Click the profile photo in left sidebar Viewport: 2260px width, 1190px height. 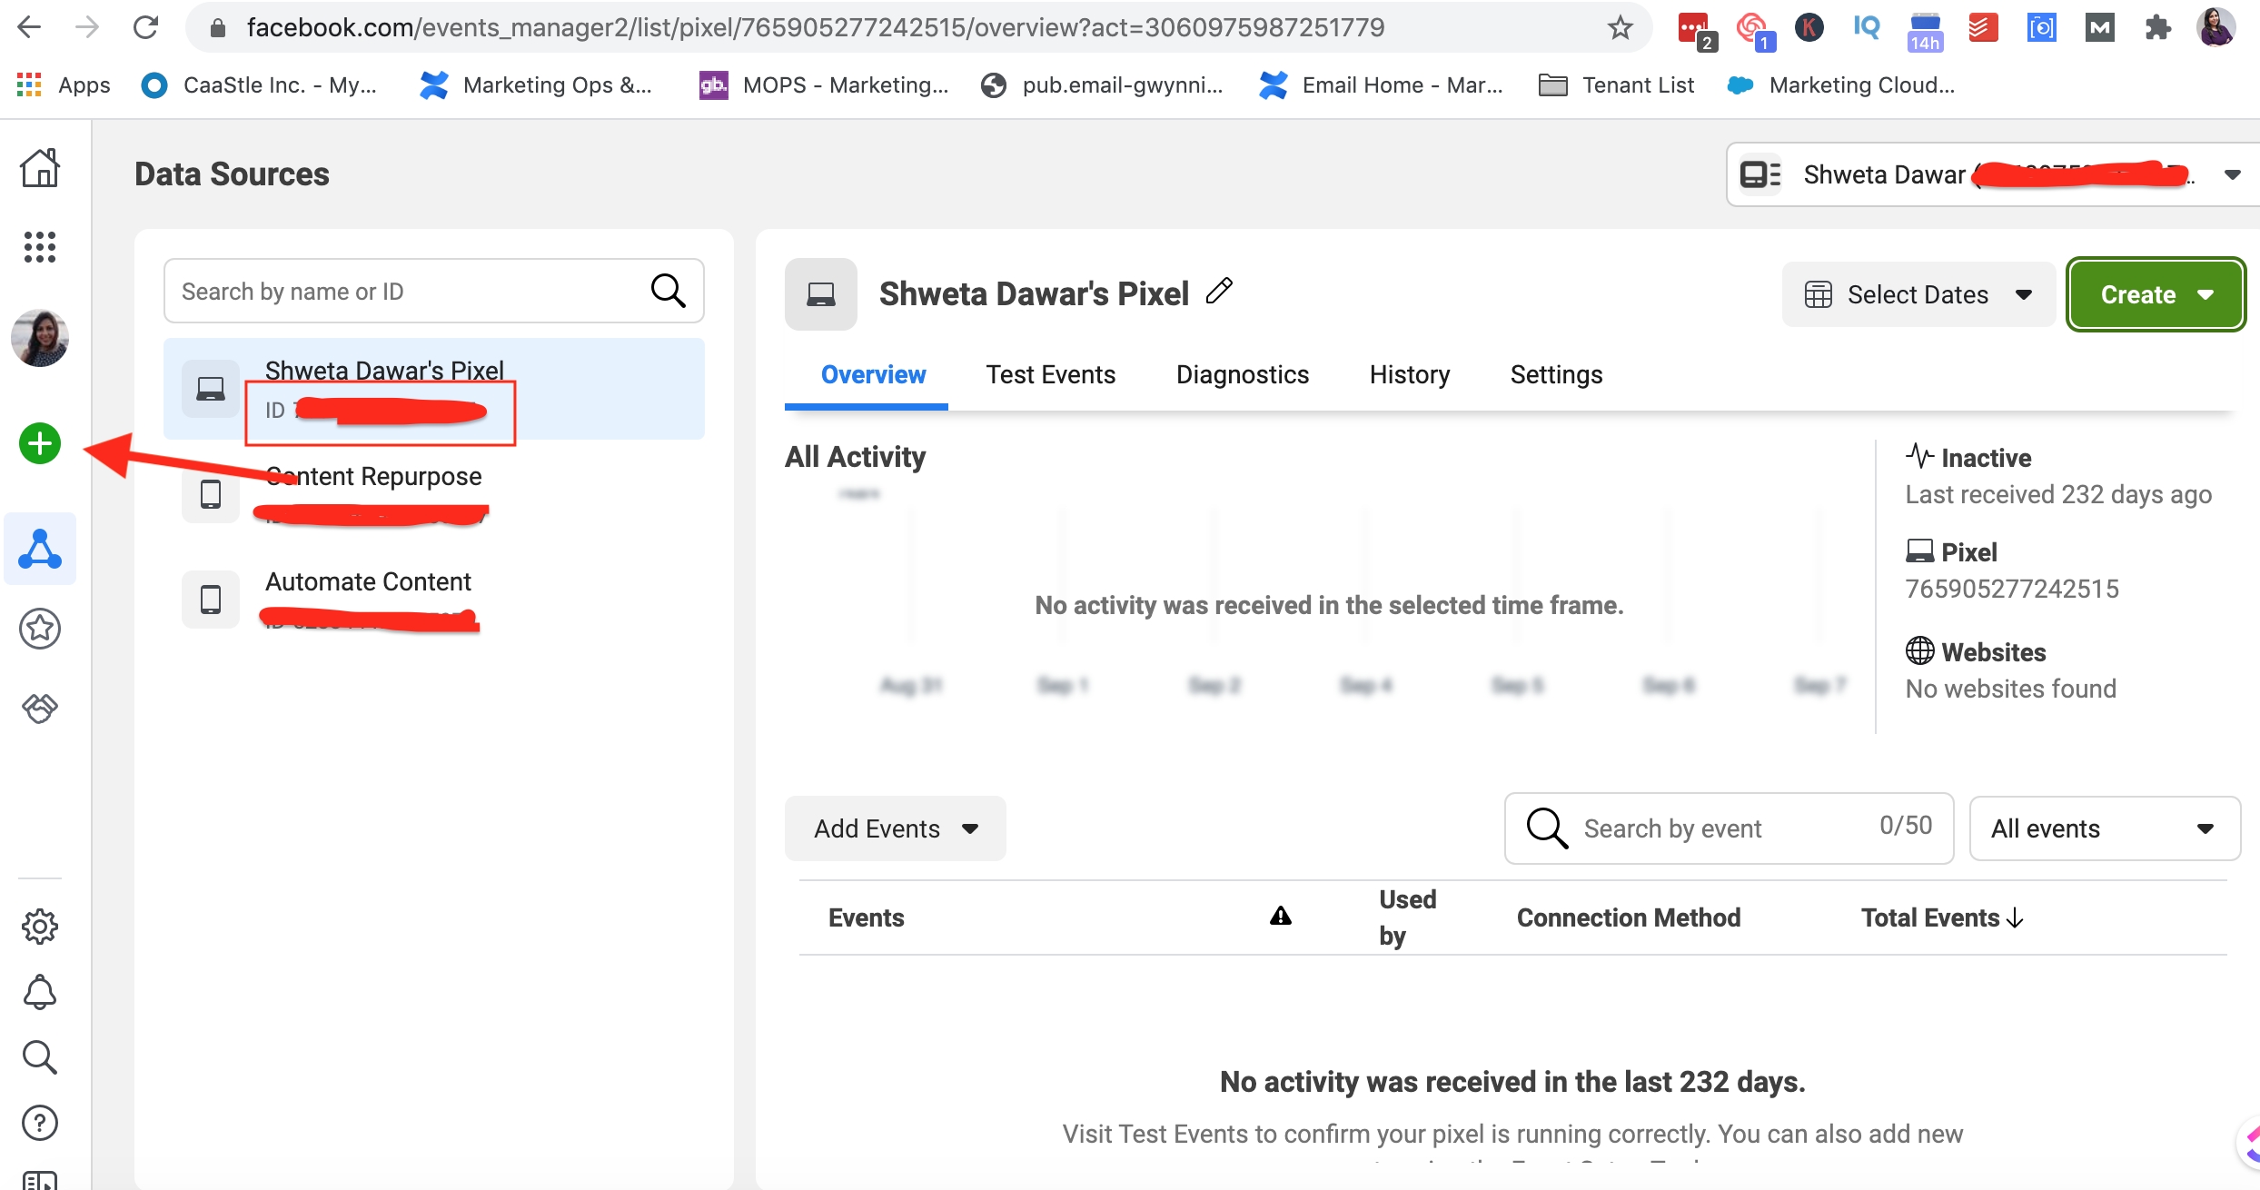40,338
